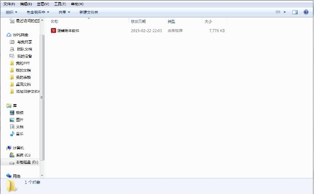This screenshot has width=314, height=194.
Task: Open the 文件(F) menu
Action: click(9, 4)
